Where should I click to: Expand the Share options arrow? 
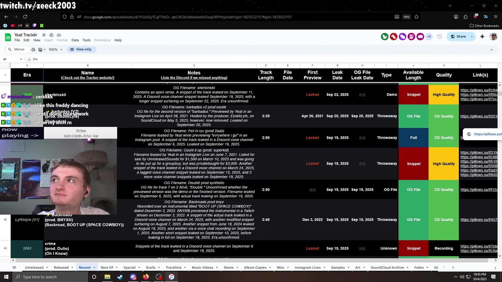point(472,36)
